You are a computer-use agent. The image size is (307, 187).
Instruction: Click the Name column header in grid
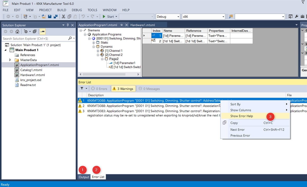coord(173,31)
